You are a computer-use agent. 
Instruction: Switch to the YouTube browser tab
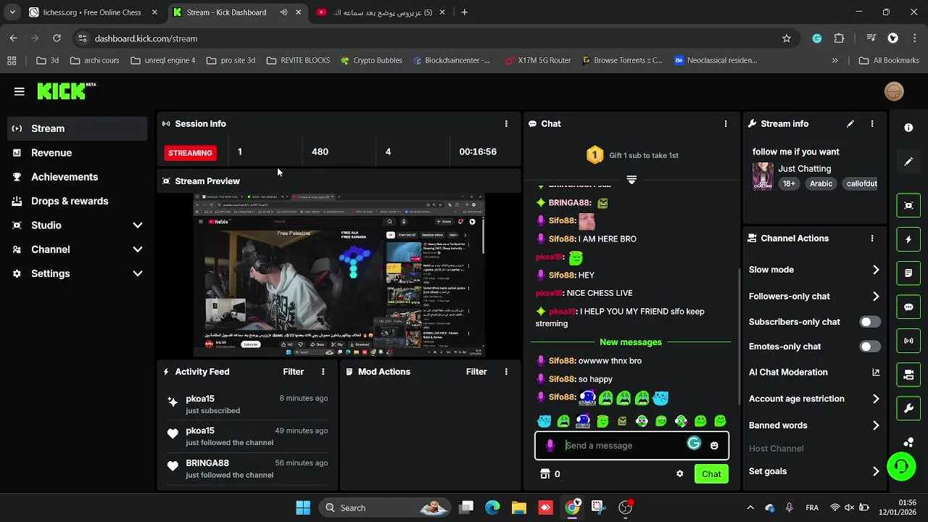point(382,12)
